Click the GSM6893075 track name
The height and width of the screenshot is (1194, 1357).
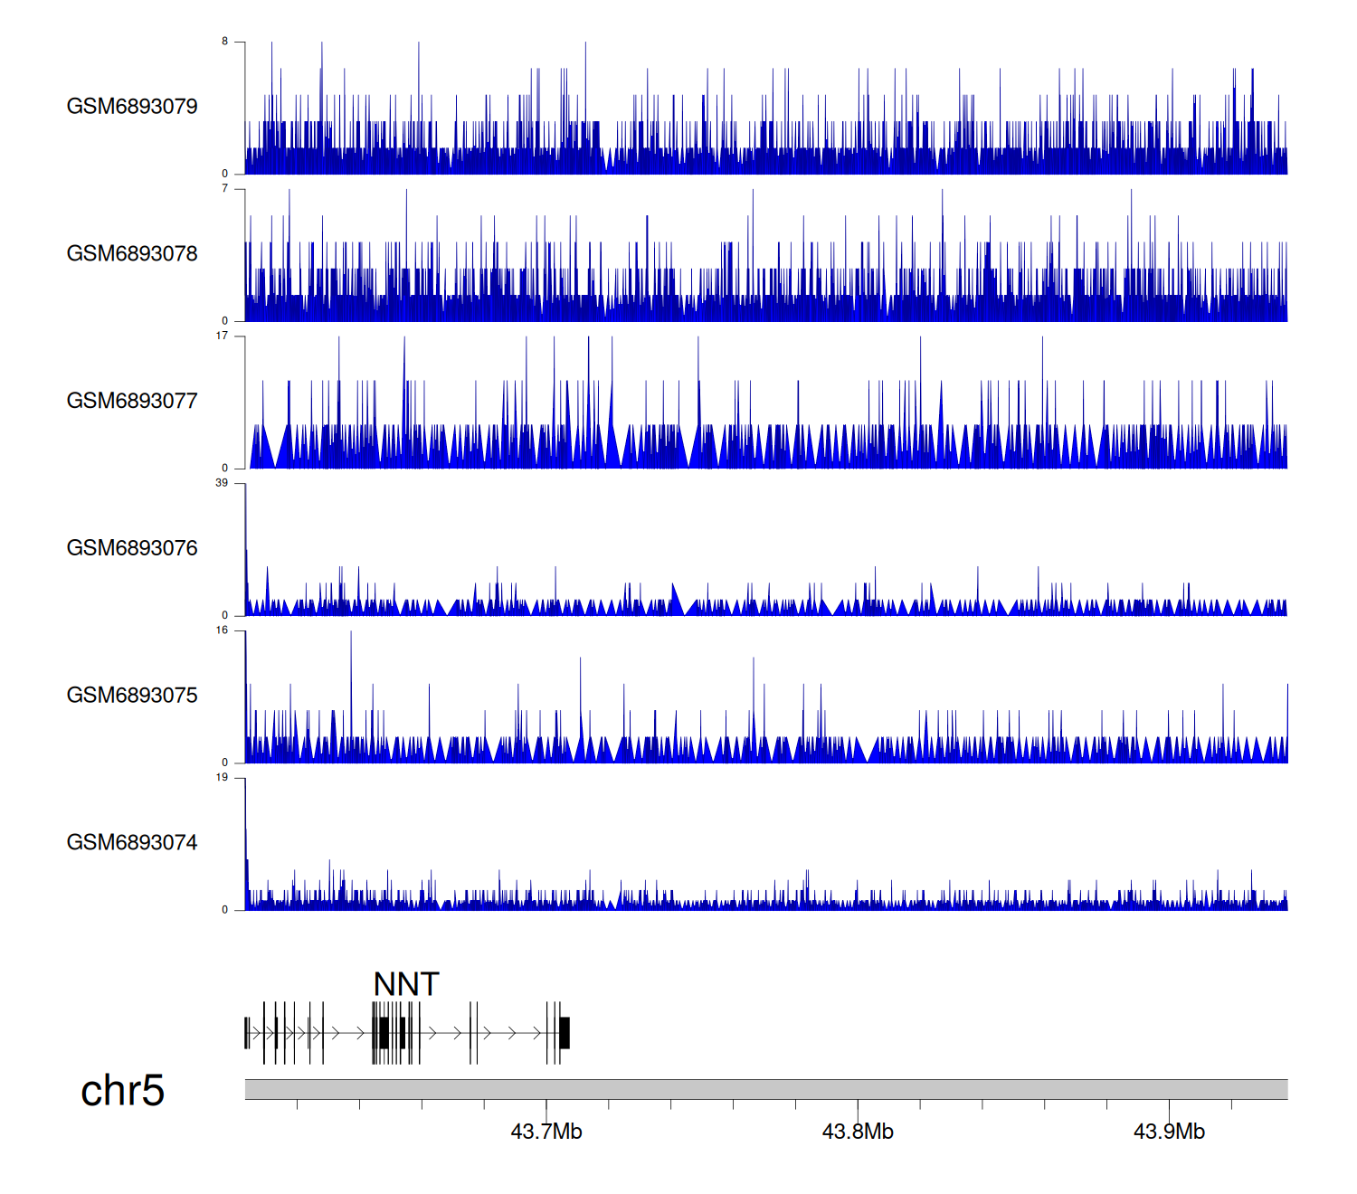click(x=132, y=696)
